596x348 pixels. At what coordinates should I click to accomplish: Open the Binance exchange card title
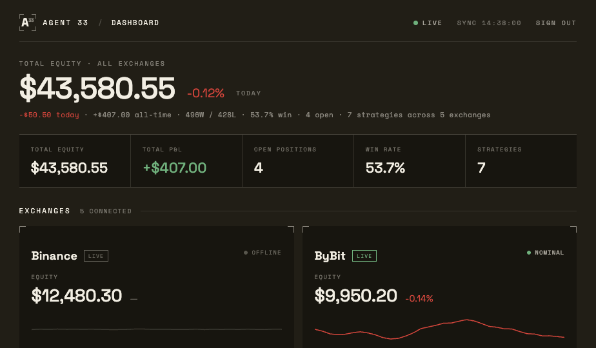click(54, 256)
